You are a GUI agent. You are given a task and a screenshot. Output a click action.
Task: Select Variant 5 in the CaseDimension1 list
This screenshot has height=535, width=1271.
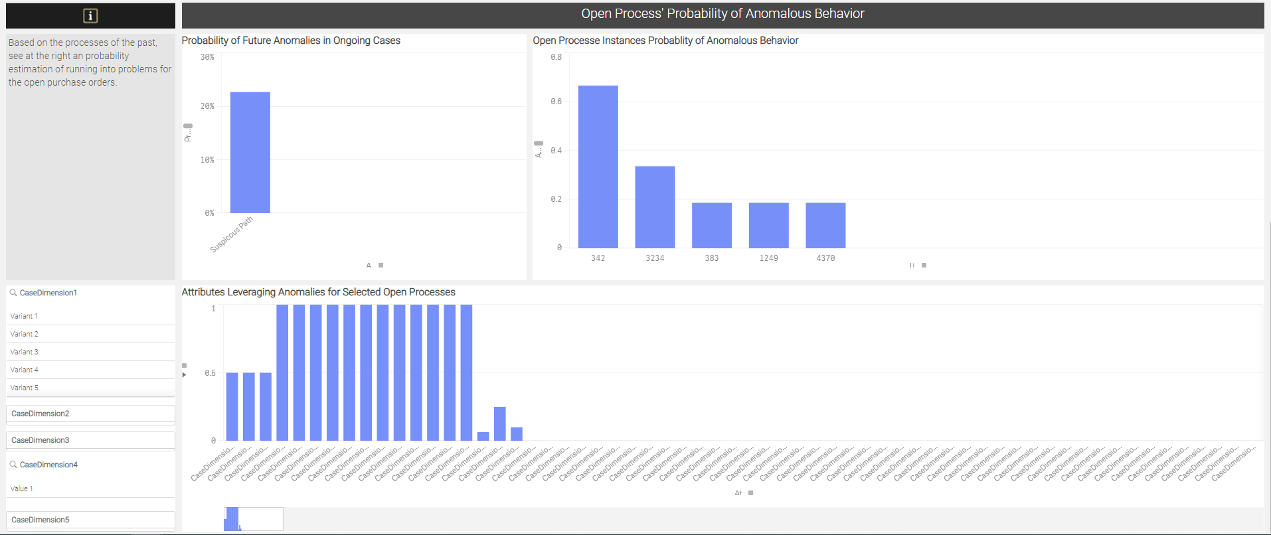tap(90, 388)
